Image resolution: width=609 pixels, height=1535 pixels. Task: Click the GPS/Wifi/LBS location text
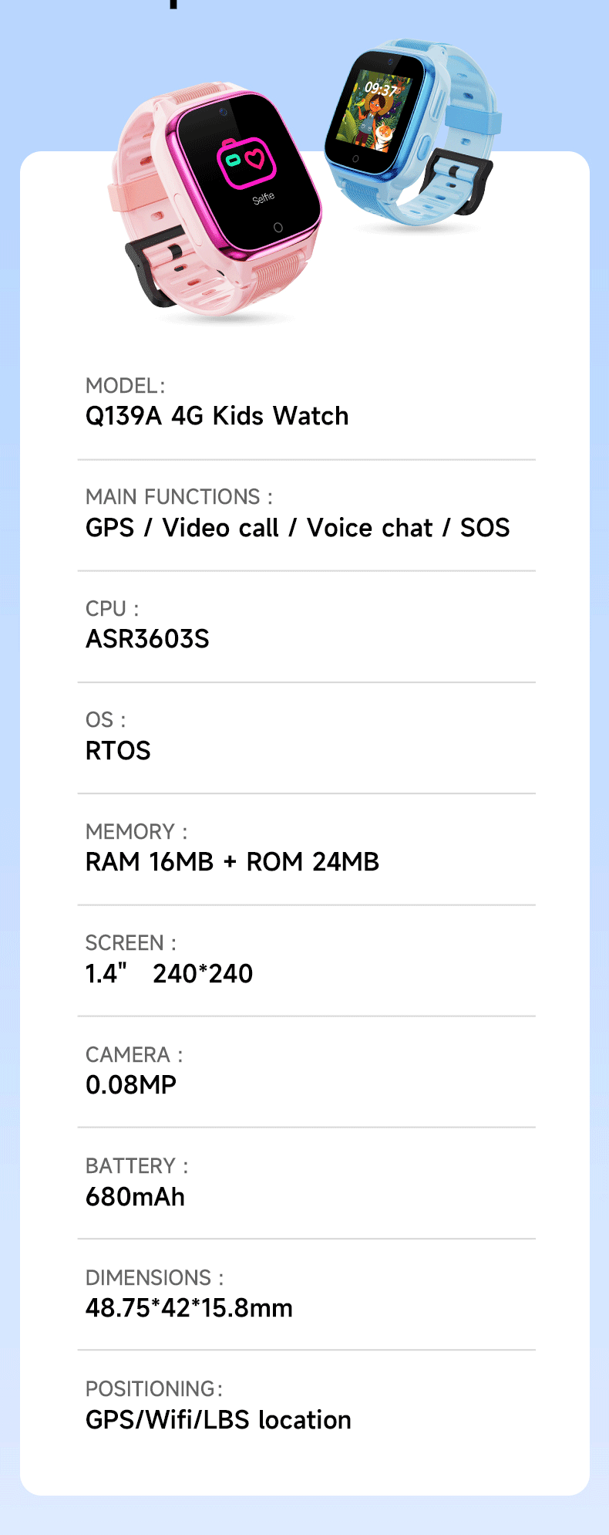coord(218,1420)
